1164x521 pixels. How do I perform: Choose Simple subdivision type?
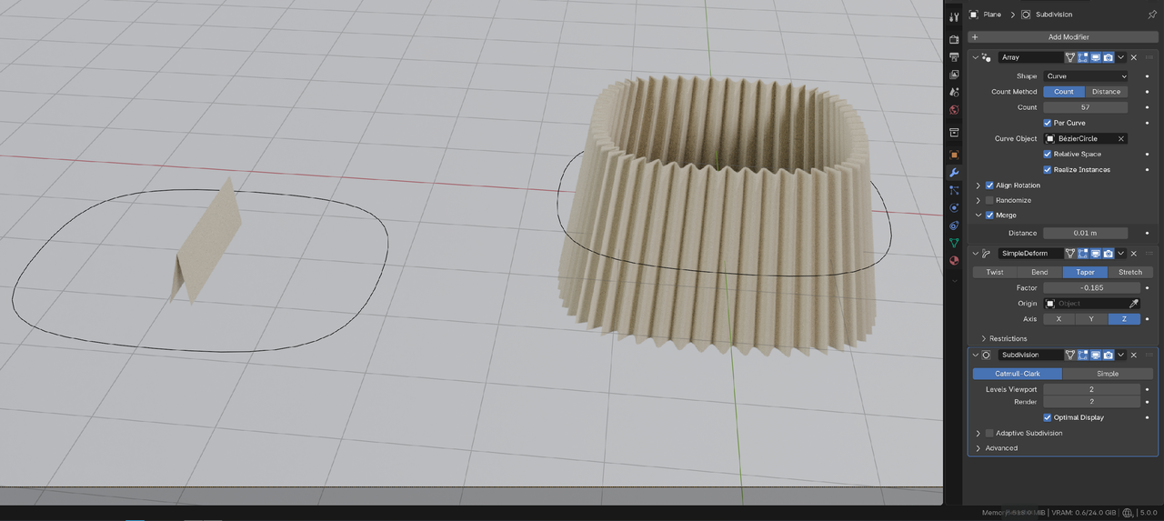coord(1108,374)
